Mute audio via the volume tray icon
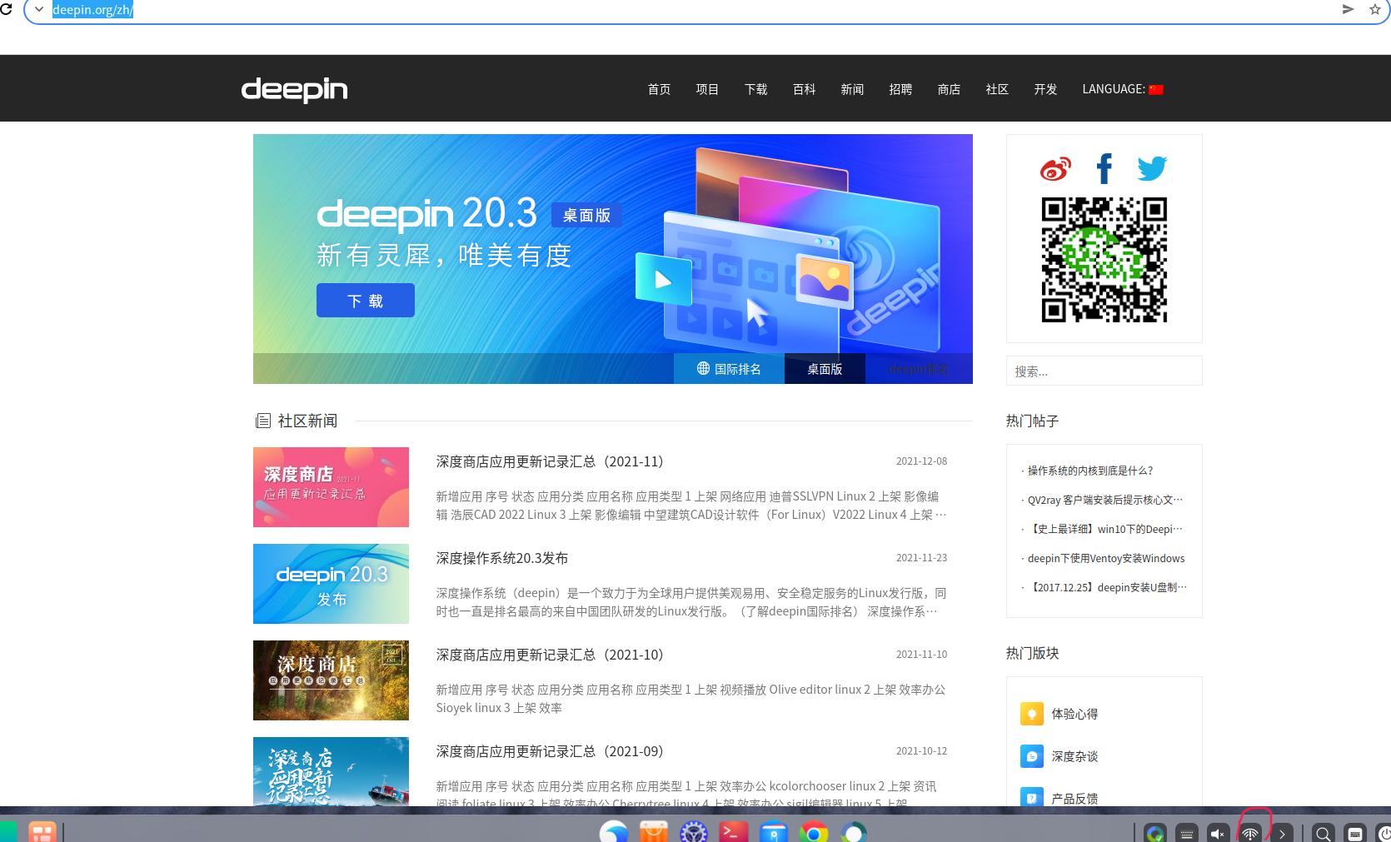The width and height of the screenshot is (1391, 842). point(1217,832)
